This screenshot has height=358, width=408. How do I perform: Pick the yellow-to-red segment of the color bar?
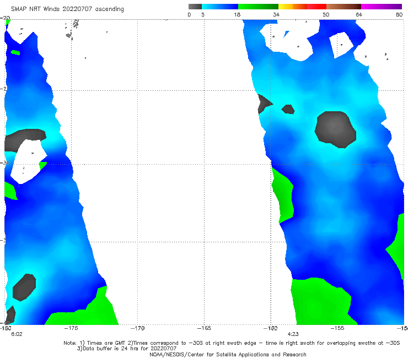pos(302,7)
